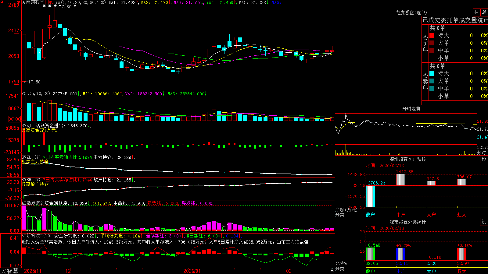Click the 日线 period label
Viewport: 488px width, 274px height.
pos(49,2)
